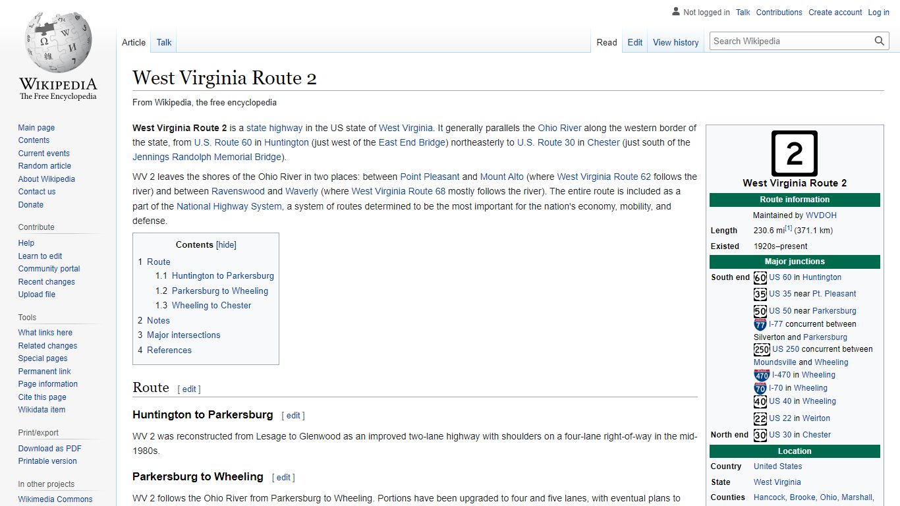Jump to Wheeling to Chester in Contents

coord(211,306)
